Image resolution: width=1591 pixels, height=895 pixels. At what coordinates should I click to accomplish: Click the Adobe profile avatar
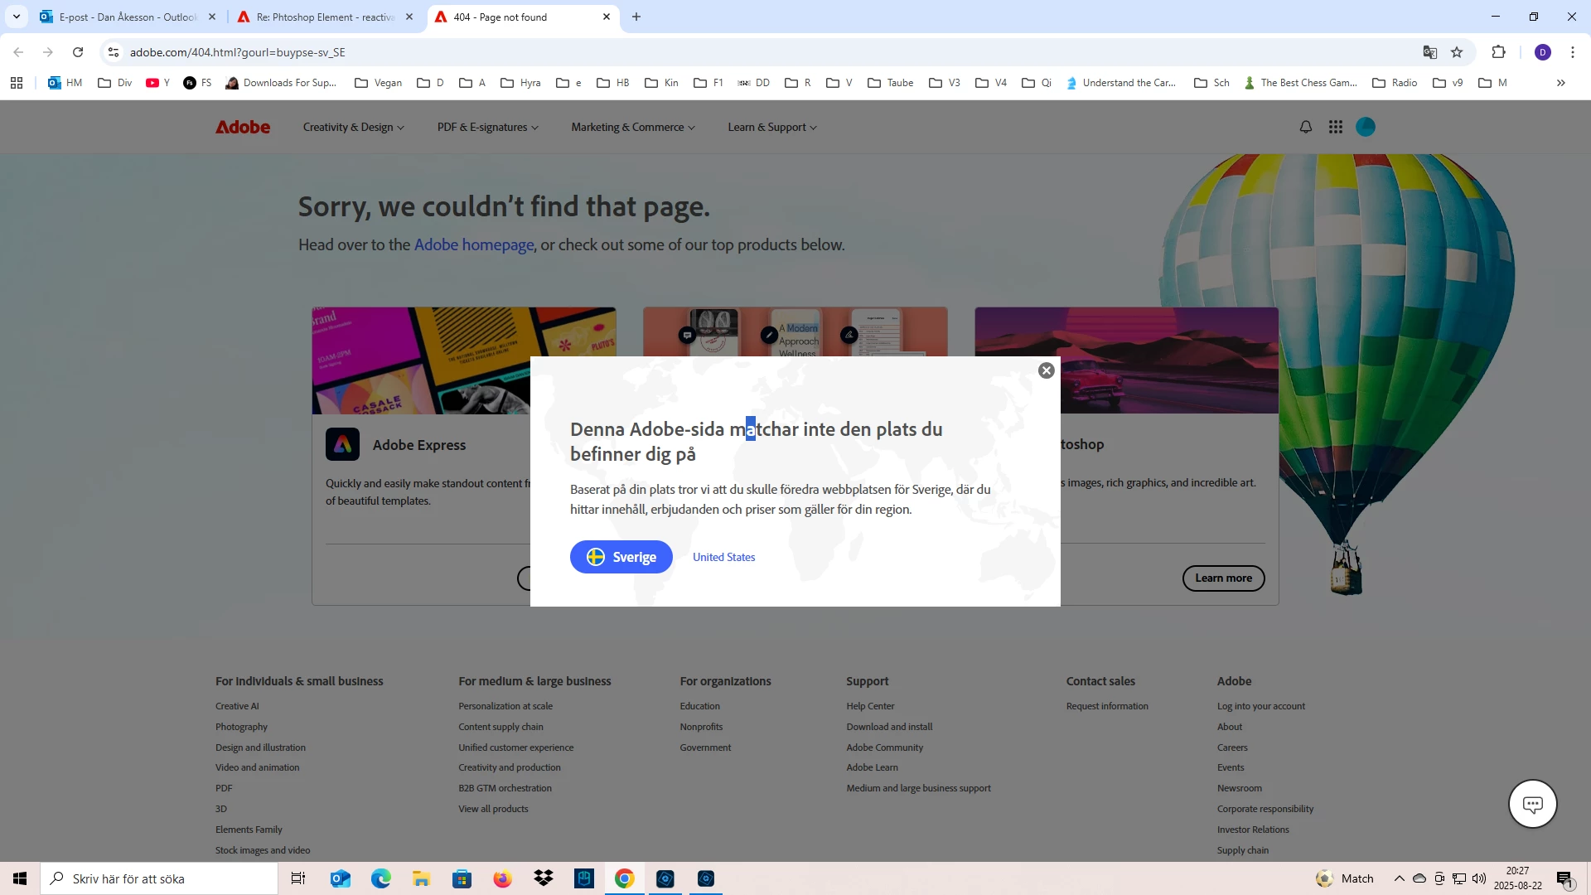(x=1366, y=127)
